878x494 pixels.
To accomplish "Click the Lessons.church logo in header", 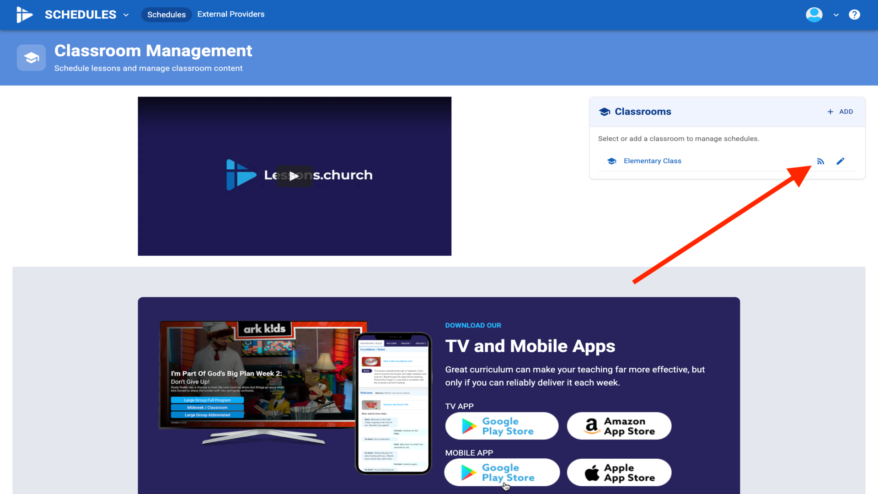I will point(25,15).
